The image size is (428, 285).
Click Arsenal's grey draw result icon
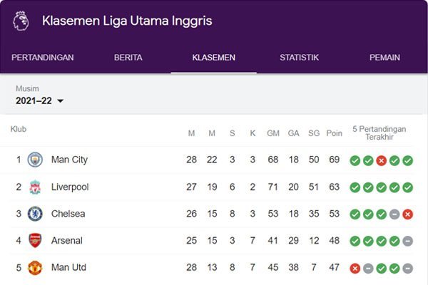click(x=407, y=241)
